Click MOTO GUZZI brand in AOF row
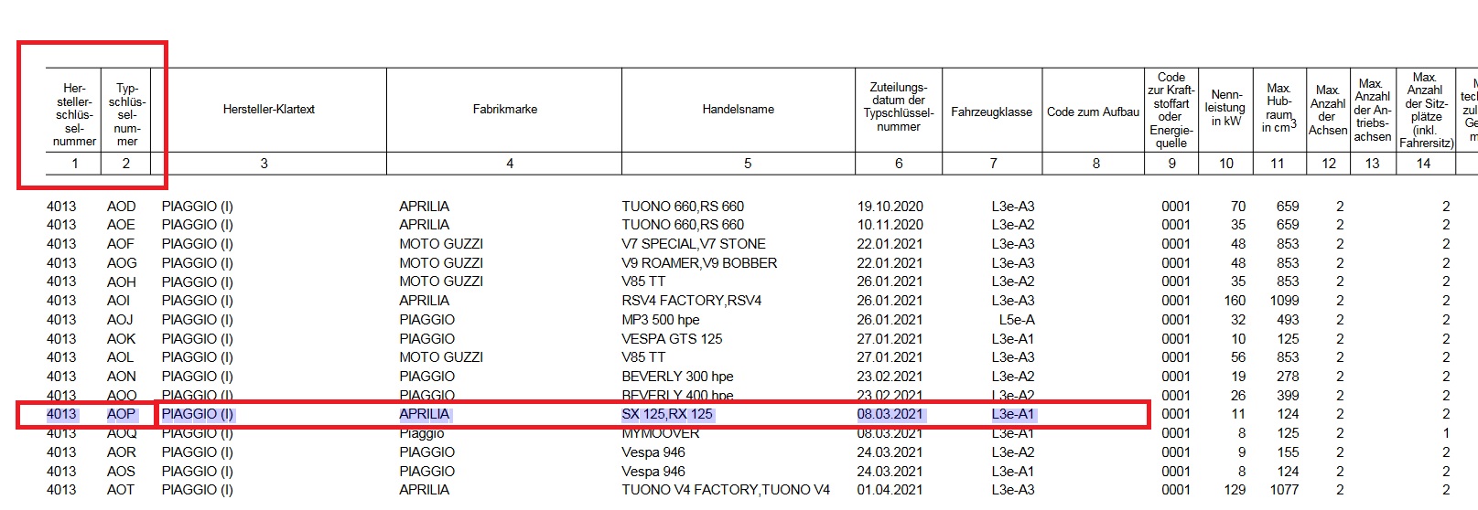1478x510 pixels. tap(441, 244)
